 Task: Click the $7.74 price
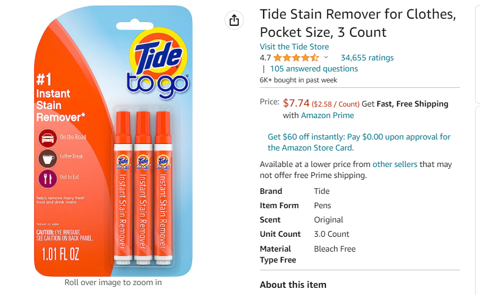[x=296, y=103]
